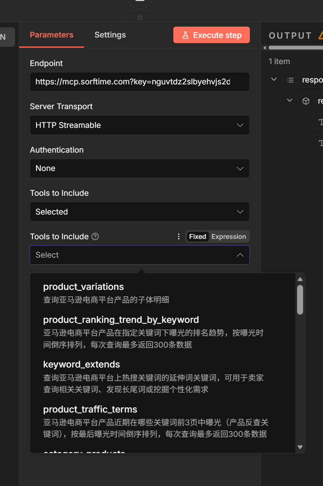Image resolution: width=323 pixels, height=486 pixels.
Task: Click the help question mark beside Tools to Include
Action: pos(95,237)
